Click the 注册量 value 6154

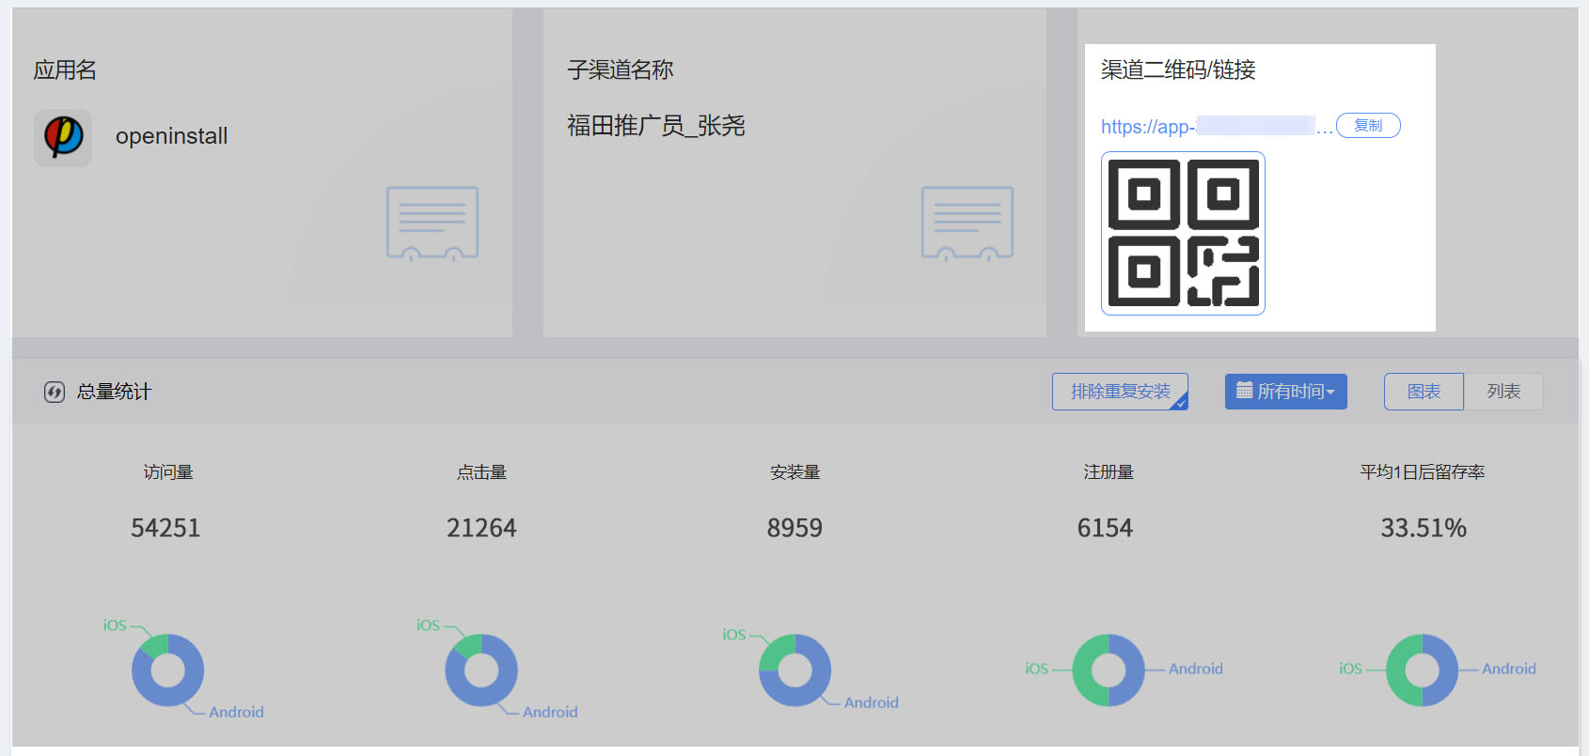pos(1105,528)
